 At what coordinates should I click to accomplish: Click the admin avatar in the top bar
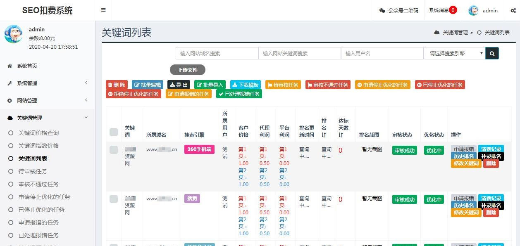[x=473, y=10]
